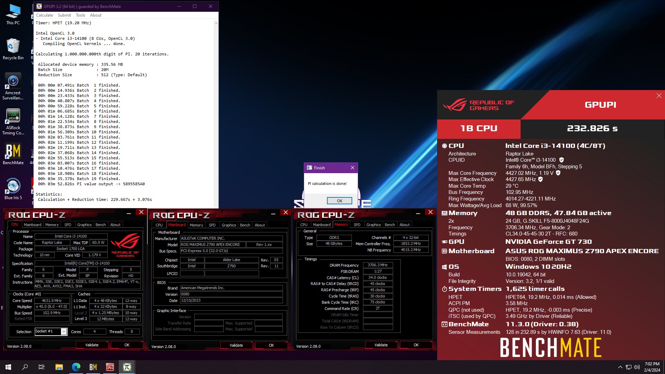Launch BenchMate desktop shortcut
This screenshot has width=665, height=374.
[x=13, y=154]
